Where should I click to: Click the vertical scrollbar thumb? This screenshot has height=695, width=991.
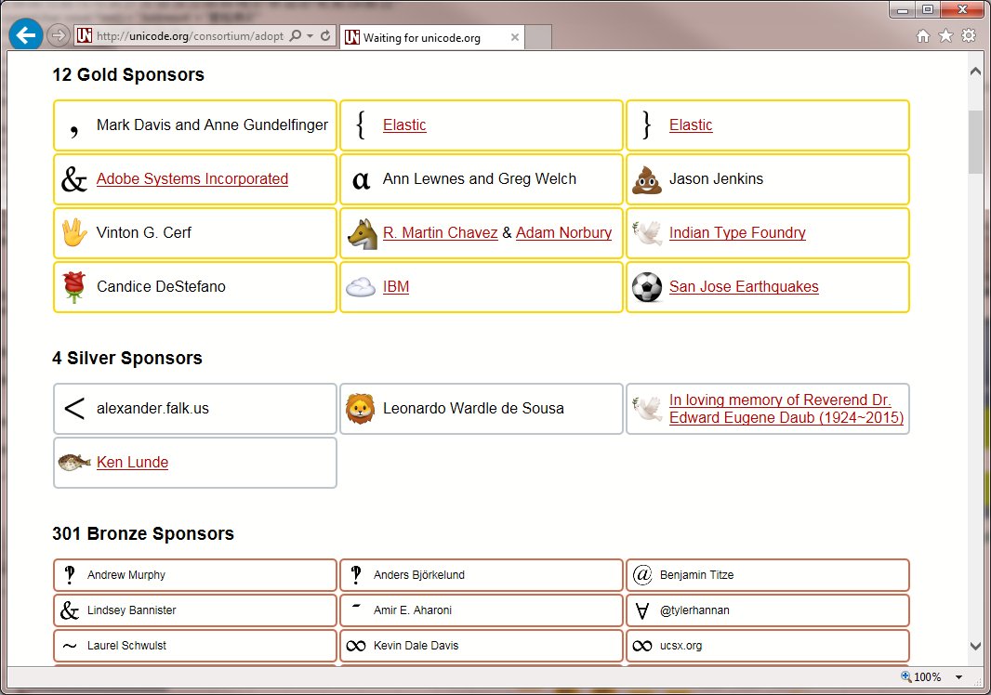[975, 141]
